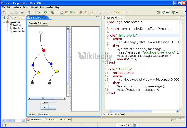
Task: Open the Drools toolbar icon dropdown
Action: [33, 12]
